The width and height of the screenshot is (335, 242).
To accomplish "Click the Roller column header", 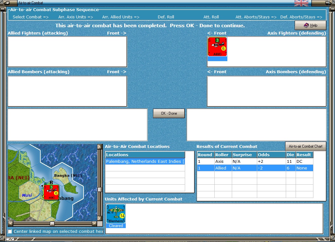I will pos(223,155).
